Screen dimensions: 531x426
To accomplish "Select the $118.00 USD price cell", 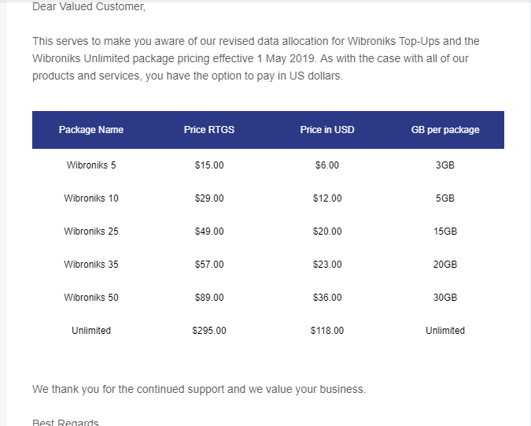I will (327, 331).
